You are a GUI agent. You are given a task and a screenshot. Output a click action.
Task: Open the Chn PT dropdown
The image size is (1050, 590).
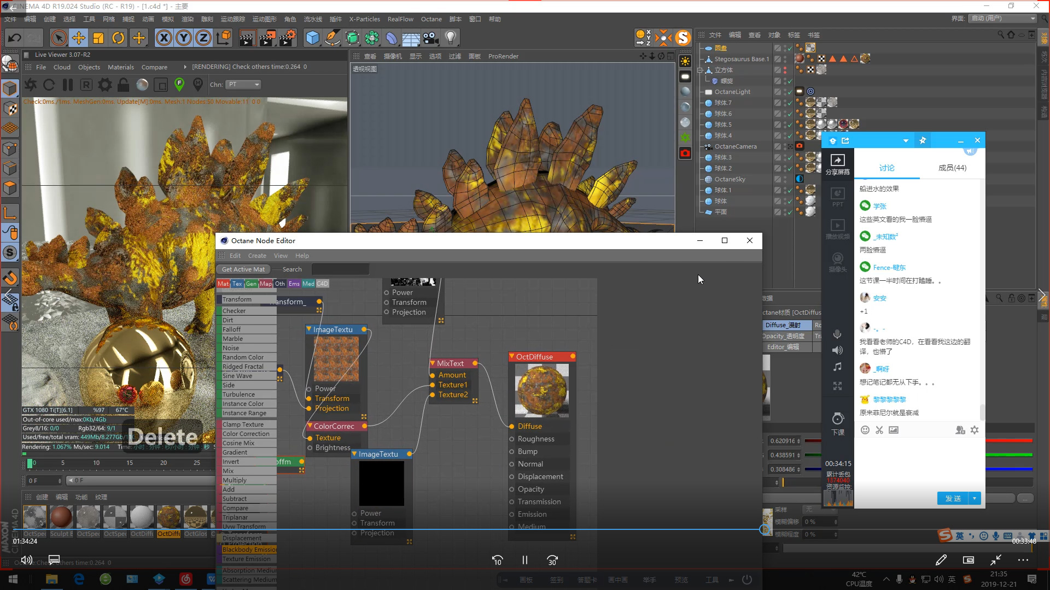coord(244,85)
